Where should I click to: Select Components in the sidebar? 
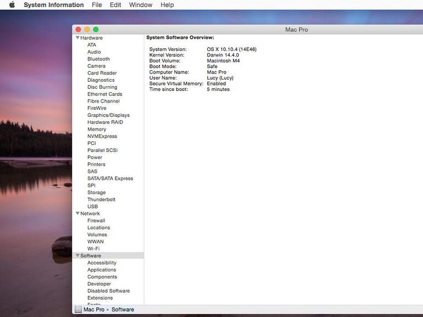click(x=102, y=276)
